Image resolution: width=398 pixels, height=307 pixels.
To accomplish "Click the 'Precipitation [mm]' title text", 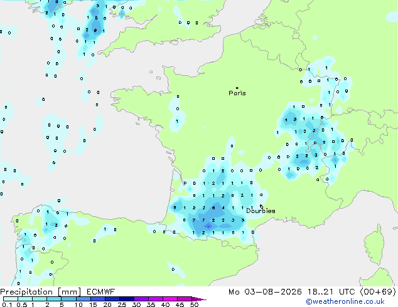I will 41,292.
